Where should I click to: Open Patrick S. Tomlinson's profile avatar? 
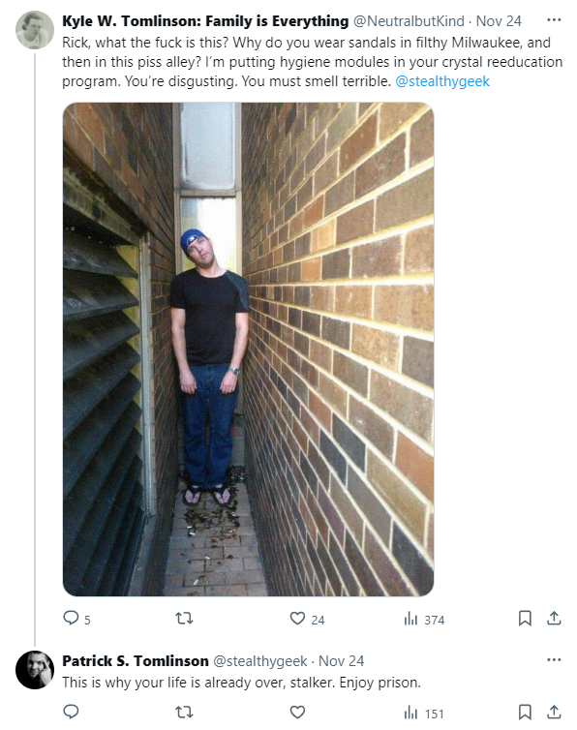click(x=35, y=669)
